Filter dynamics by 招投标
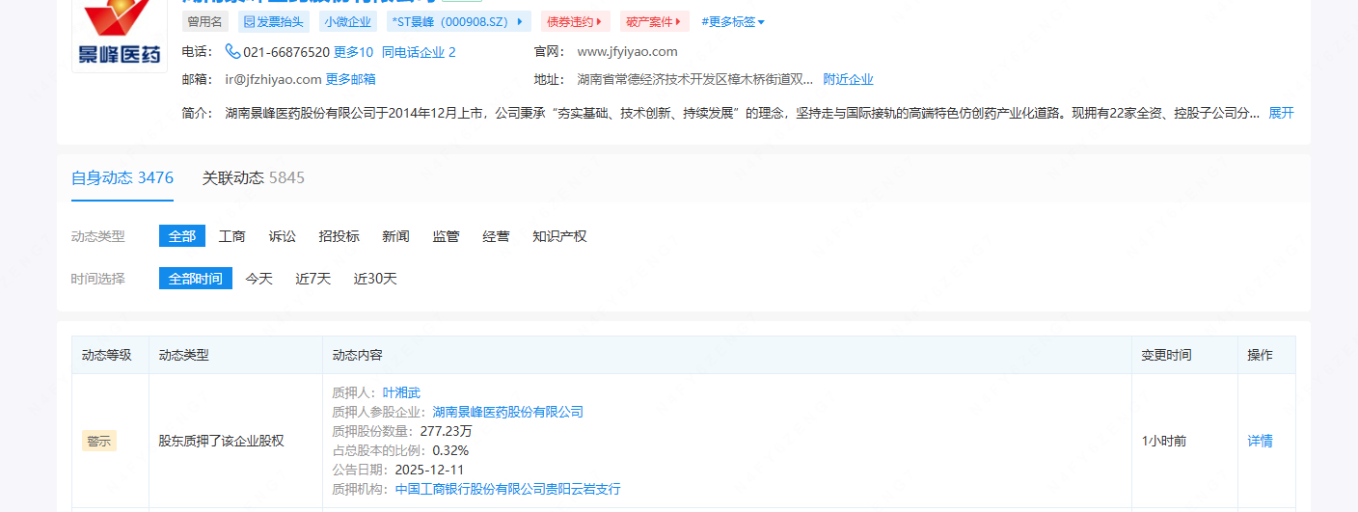 click(339, 236)
